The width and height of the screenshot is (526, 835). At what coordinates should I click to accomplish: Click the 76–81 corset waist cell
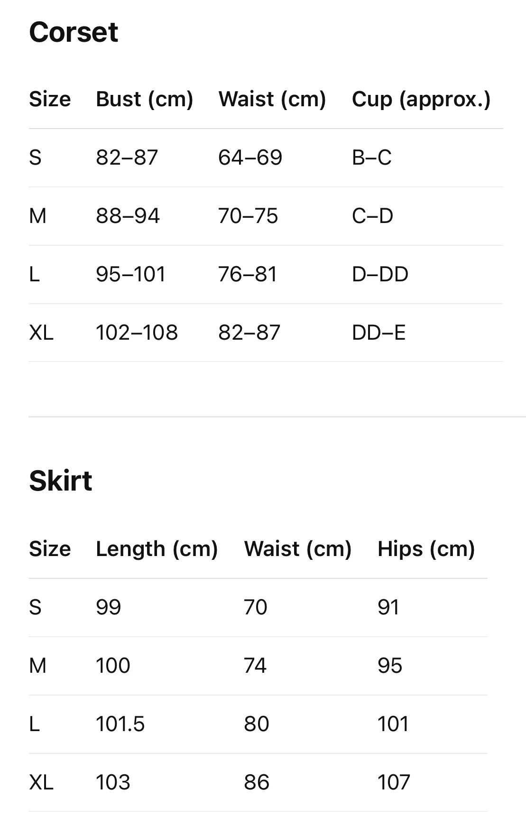[247, 274]
